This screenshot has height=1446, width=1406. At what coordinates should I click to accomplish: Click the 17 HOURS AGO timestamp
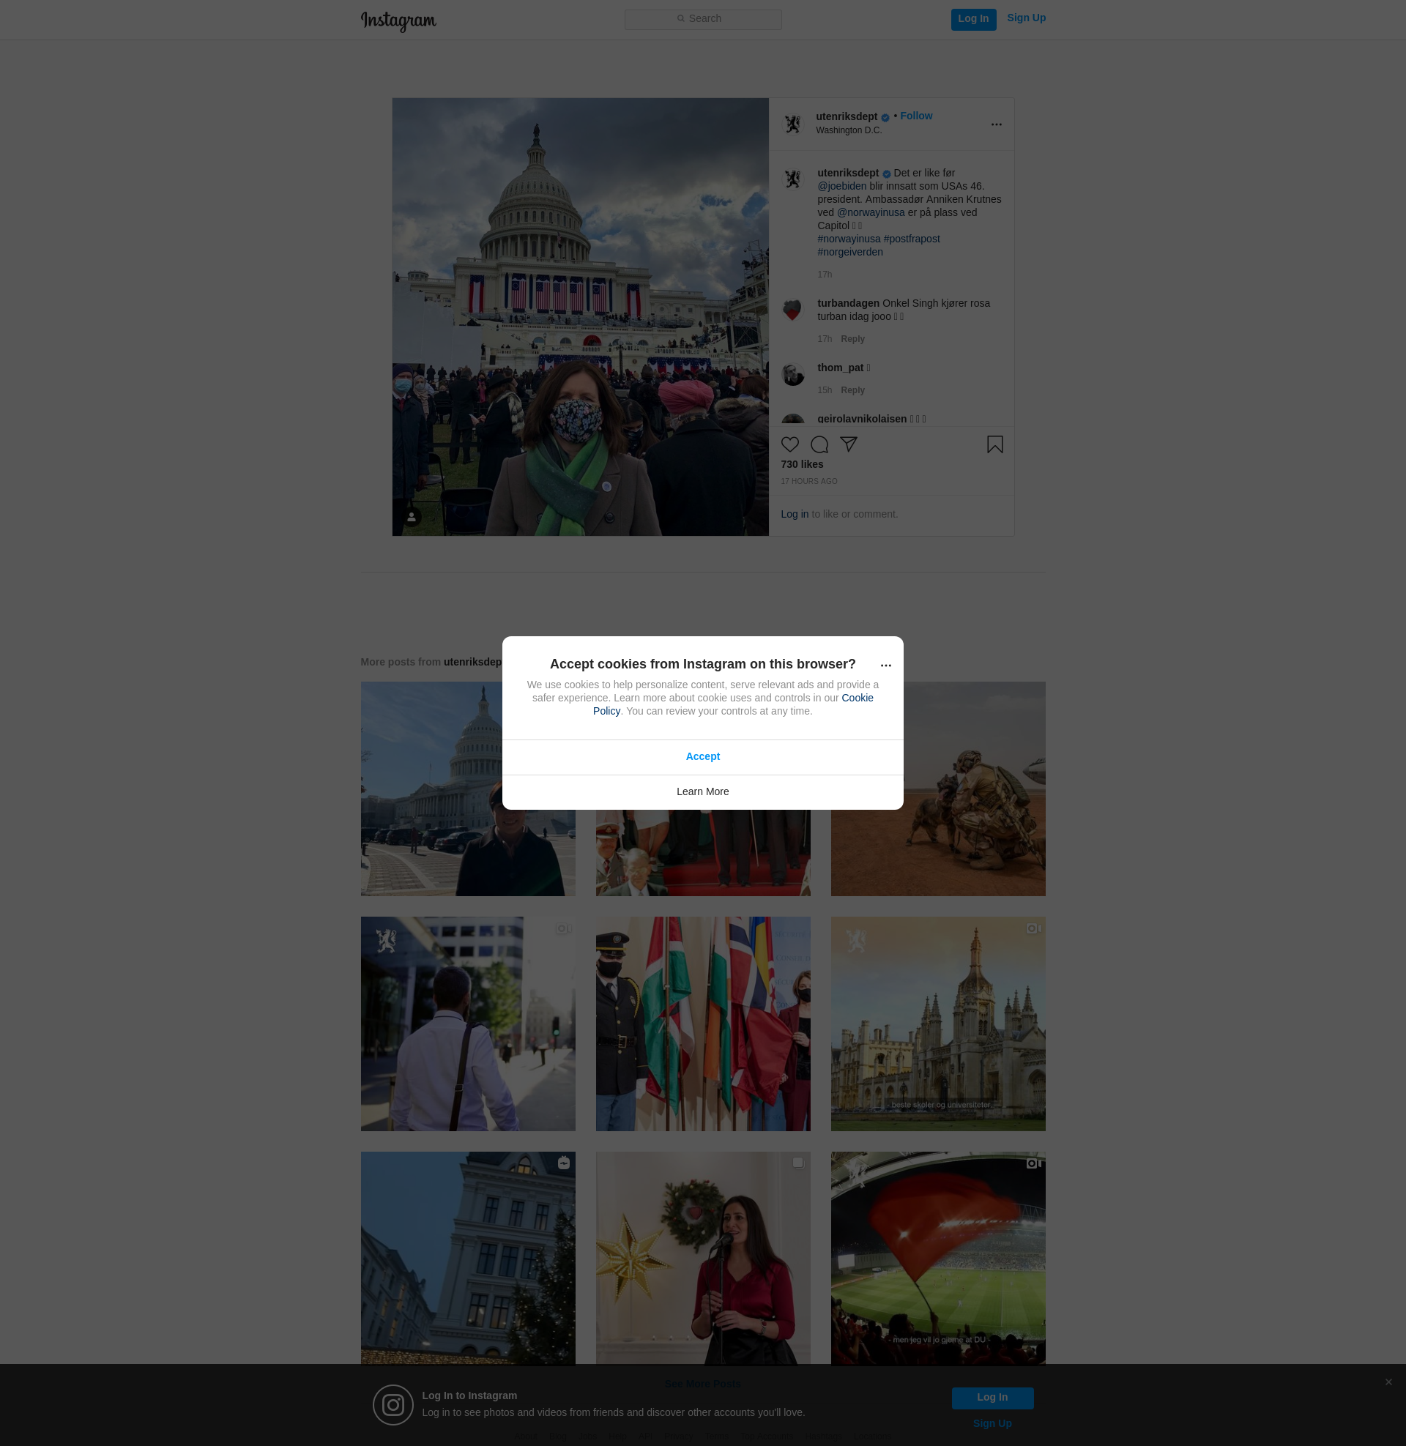(808, 482)
